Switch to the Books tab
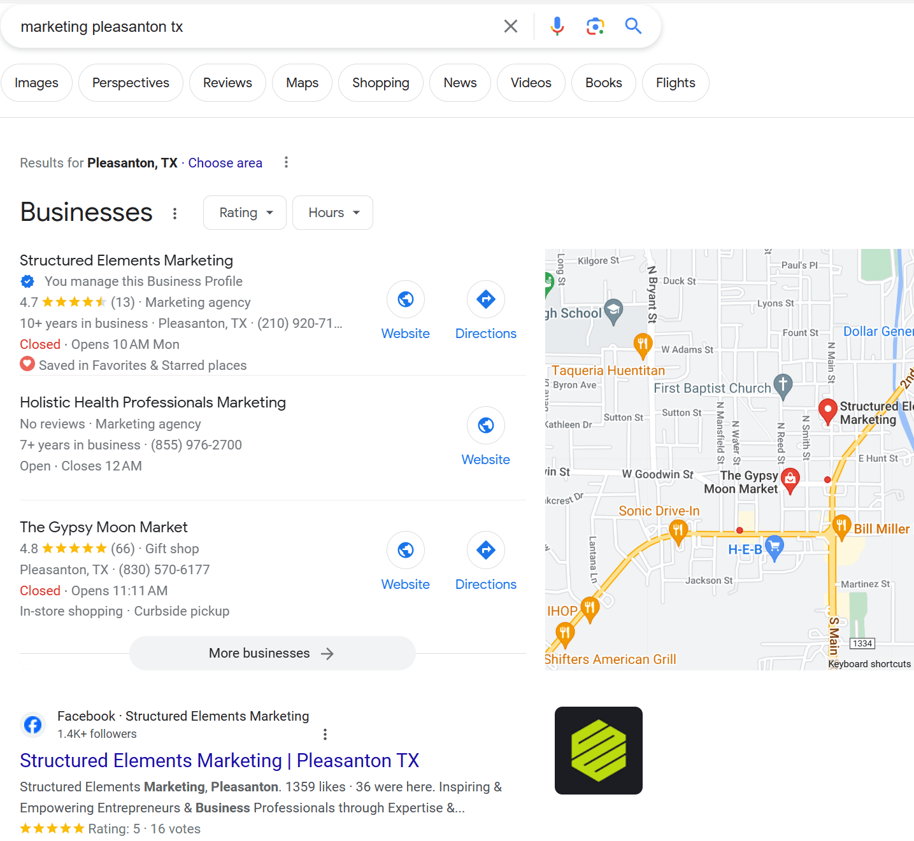This screenshot has height=841, width=914. [x=603, y=83]
